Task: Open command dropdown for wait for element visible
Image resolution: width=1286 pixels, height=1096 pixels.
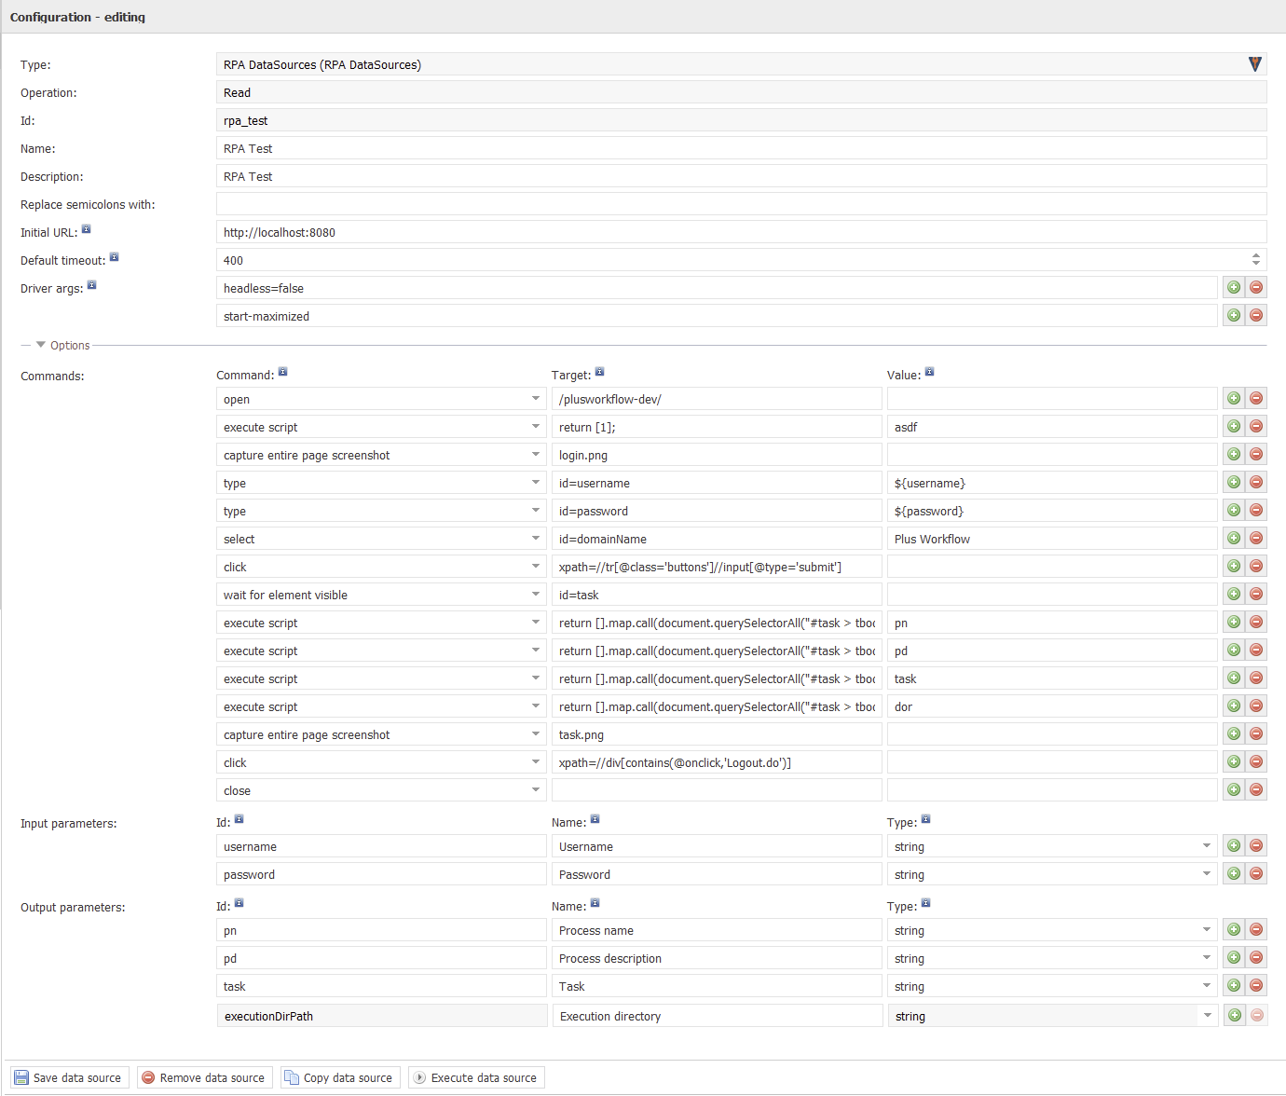Action: 536,595
